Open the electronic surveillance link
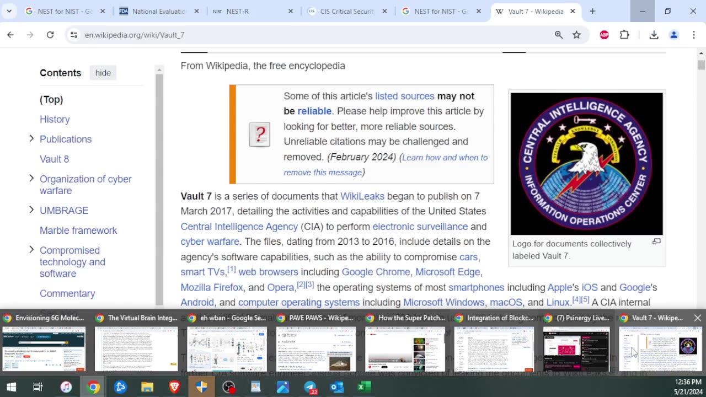 coord(420,227)
